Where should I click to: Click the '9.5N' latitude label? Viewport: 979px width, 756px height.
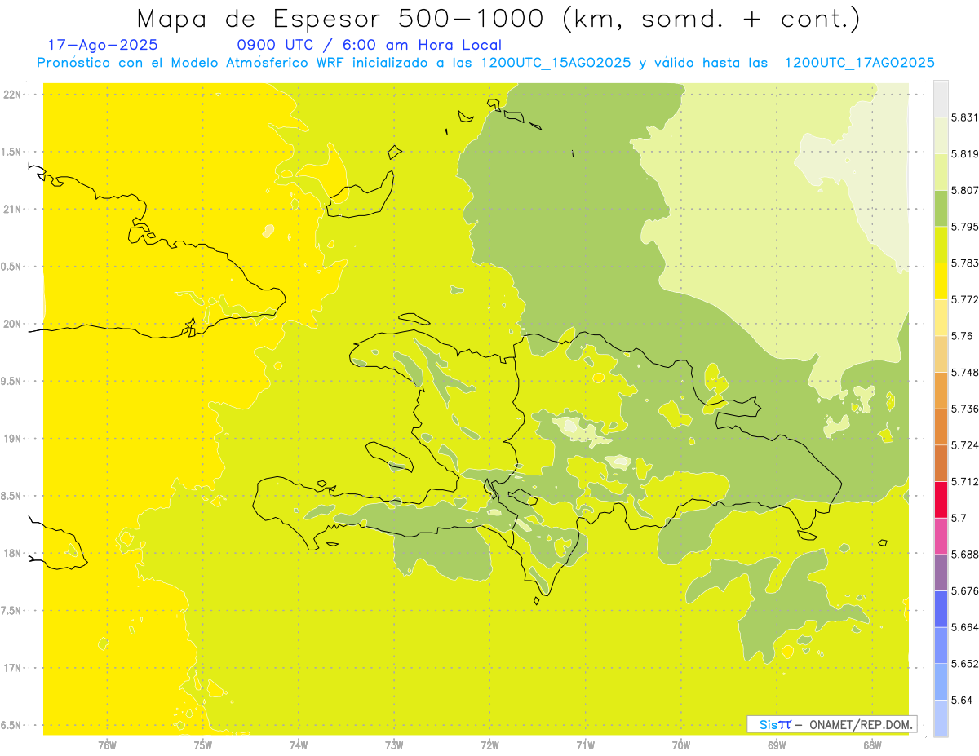[x=12, y=382]
